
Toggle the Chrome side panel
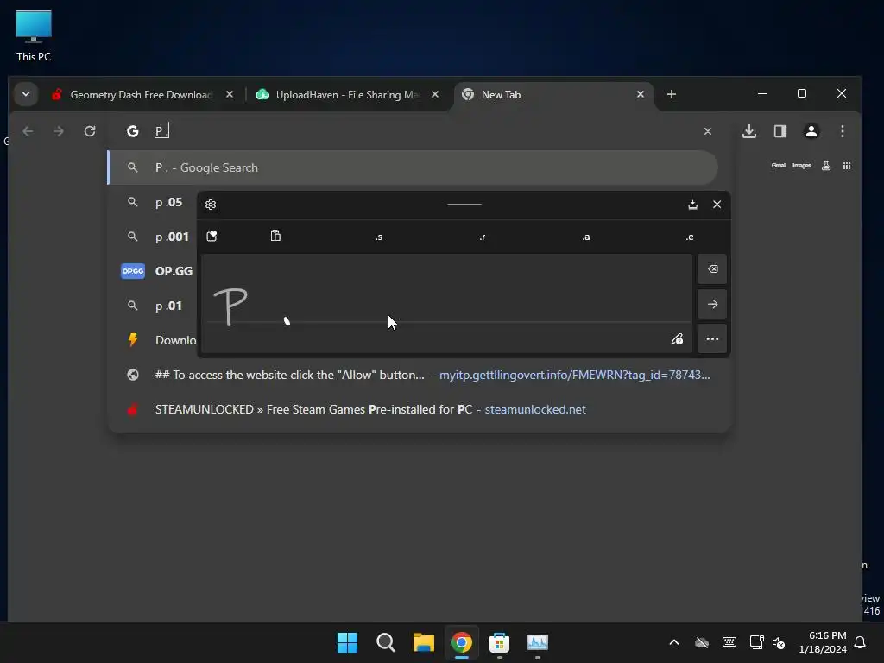[780, 131]
